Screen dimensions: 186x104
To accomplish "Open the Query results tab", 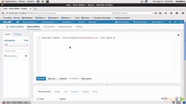I will pos(57,92).
